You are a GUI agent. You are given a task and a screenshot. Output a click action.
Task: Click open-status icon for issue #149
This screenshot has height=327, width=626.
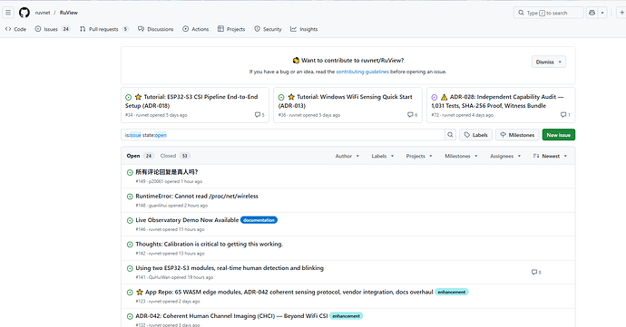click(130, 173)
